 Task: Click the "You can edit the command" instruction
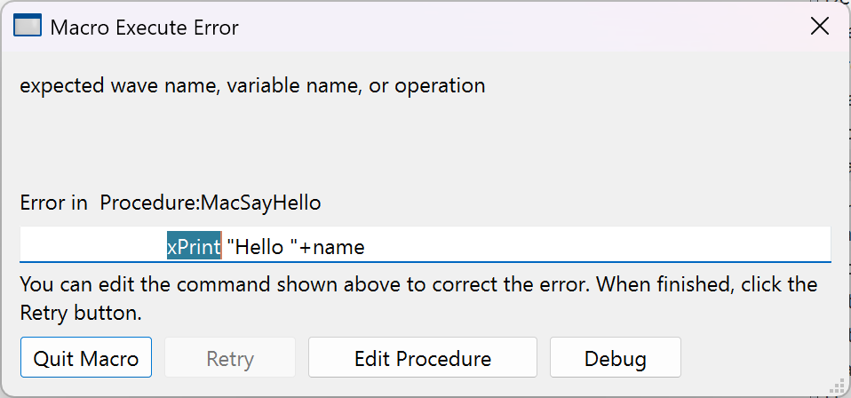point(178,285)
